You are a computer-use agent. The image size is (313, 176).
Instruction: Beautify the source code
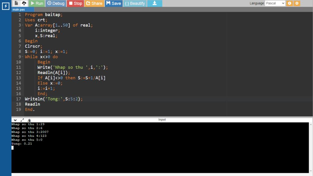pos(135,3)
